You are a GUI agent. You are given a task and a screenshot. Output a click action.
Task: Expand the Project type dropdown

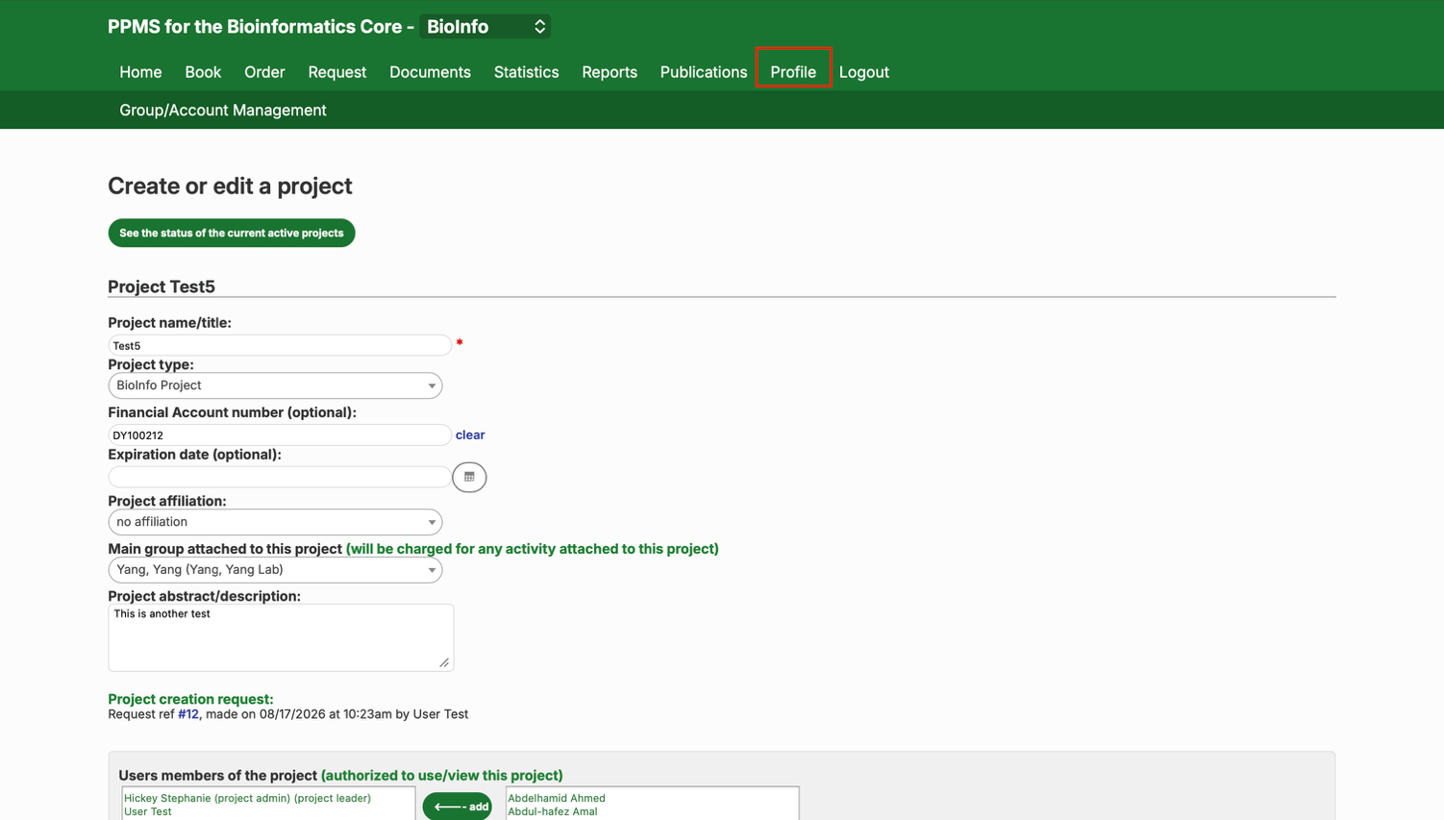pyautogui.click(x=275, y=385)
